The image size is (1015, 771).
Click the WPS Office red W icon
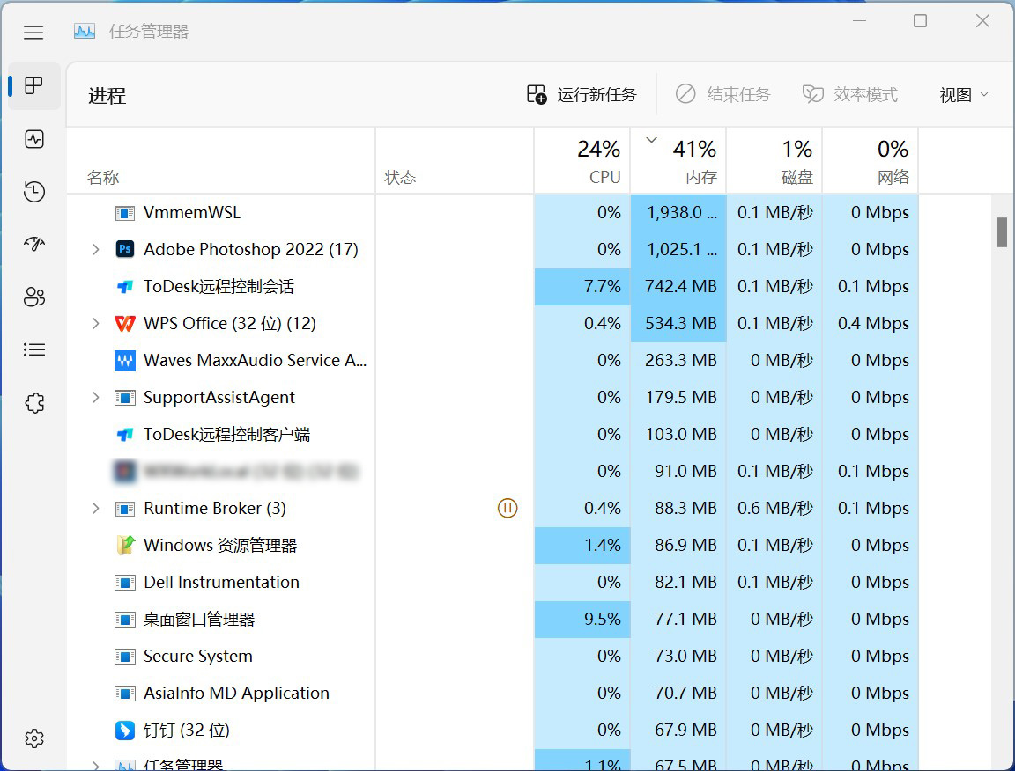tap(125, 323)
